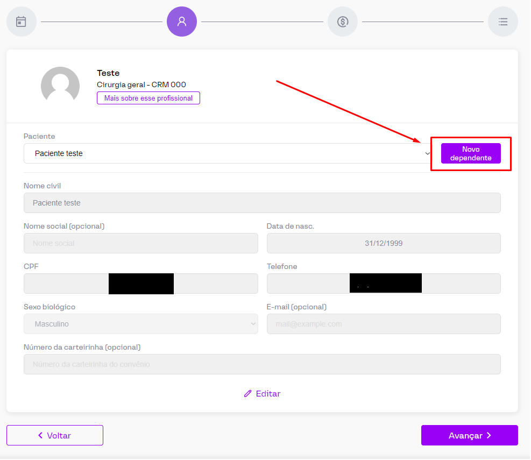Proceed with the Avançar button
This screenshot has width=531, height=460.
469,435
